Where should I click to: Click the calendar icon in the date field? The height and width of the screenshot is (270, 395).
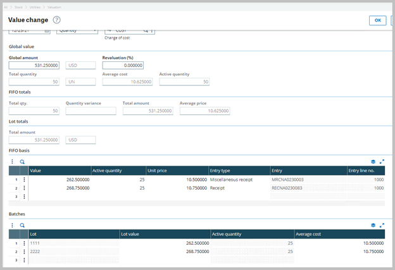[47, 30]
